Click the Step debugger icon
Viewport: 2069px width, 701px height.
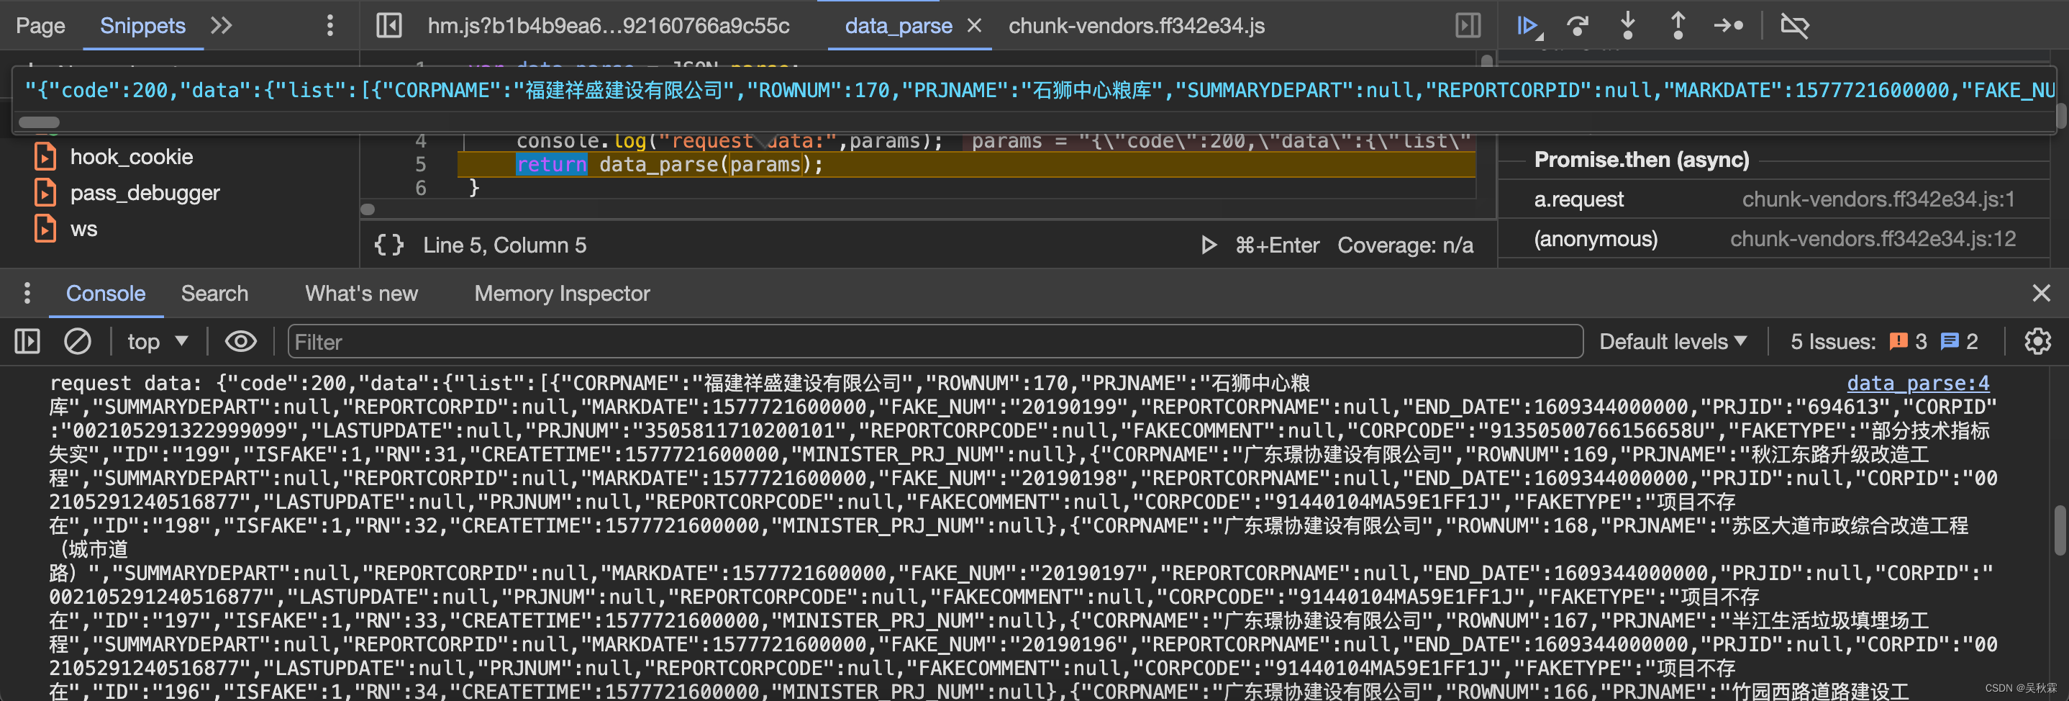[1729, 26]
